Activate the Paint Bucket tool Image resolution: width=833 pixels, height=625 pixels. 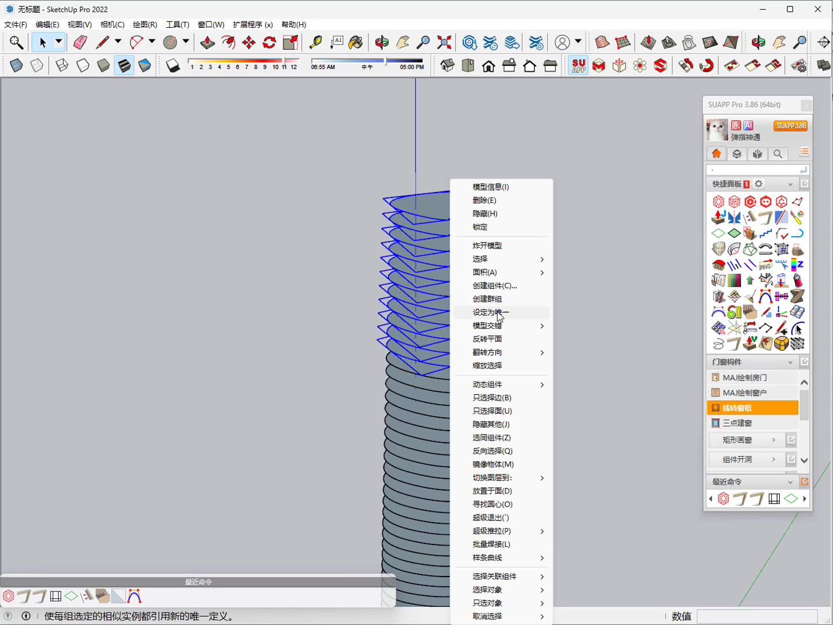[x=356, y=42]
